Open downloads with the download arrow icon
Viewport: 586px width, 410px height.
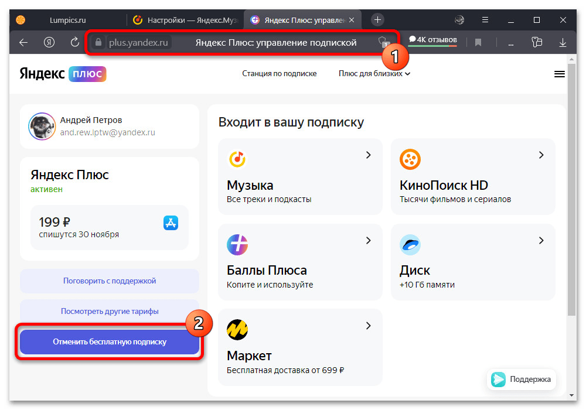click(x=563, y=42)
